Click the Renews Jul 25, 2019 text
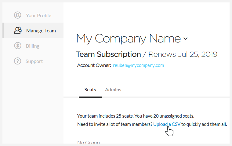The width and height of the screenshot is (232, 146). 183,54
